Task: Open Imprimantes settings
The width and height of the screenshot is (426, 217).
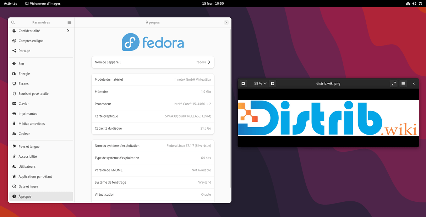Action: tap(41, 114)
